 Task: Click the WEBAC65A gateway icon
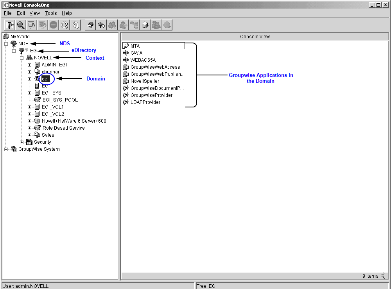[126, 60]
